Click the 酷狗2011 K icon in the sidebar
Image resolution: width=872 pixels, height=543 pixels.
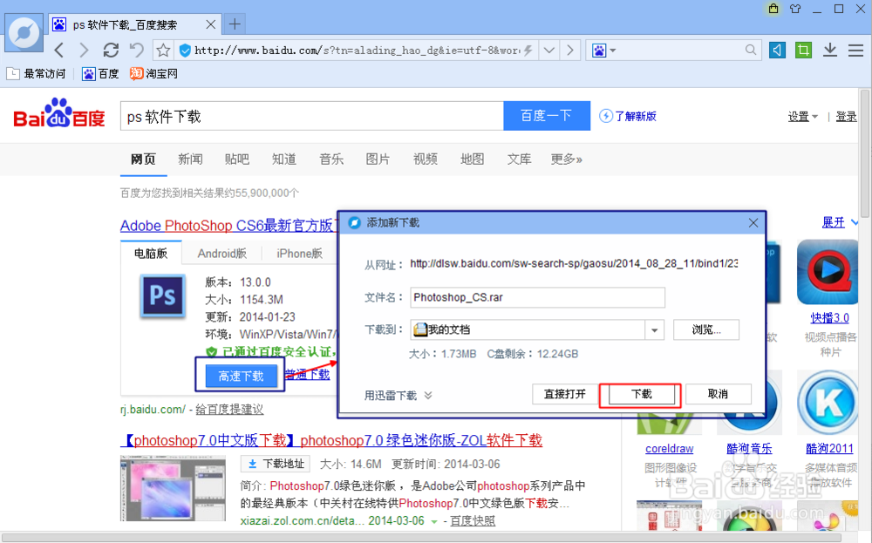pyautogui.click(x=827, y=402)
